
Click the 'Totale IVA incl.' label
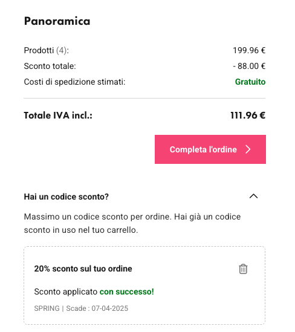coord(58,116)
